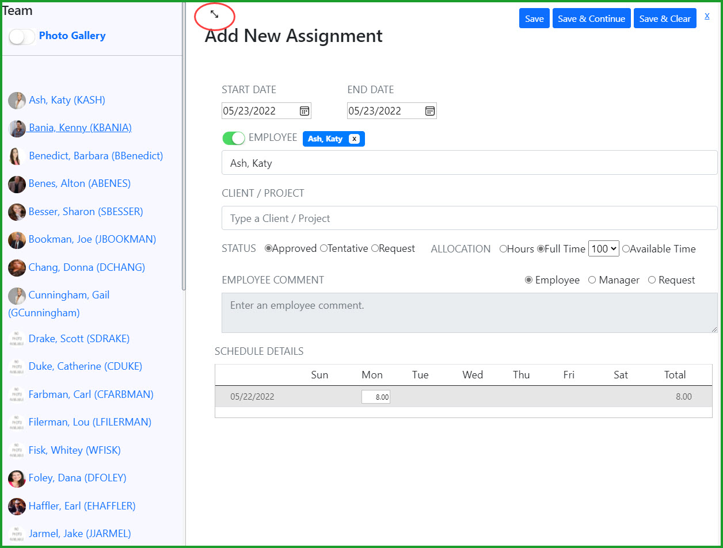723x548 pixels.
Task: Open Bookman, Joe (JBOOKMAN) link
Action: pos(92,239)
